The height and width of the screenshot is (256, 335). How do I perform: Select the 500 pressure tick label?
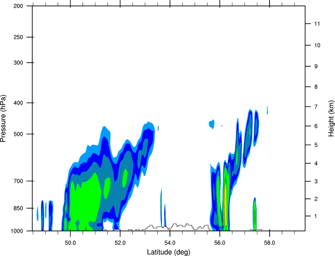coord(18,134)
